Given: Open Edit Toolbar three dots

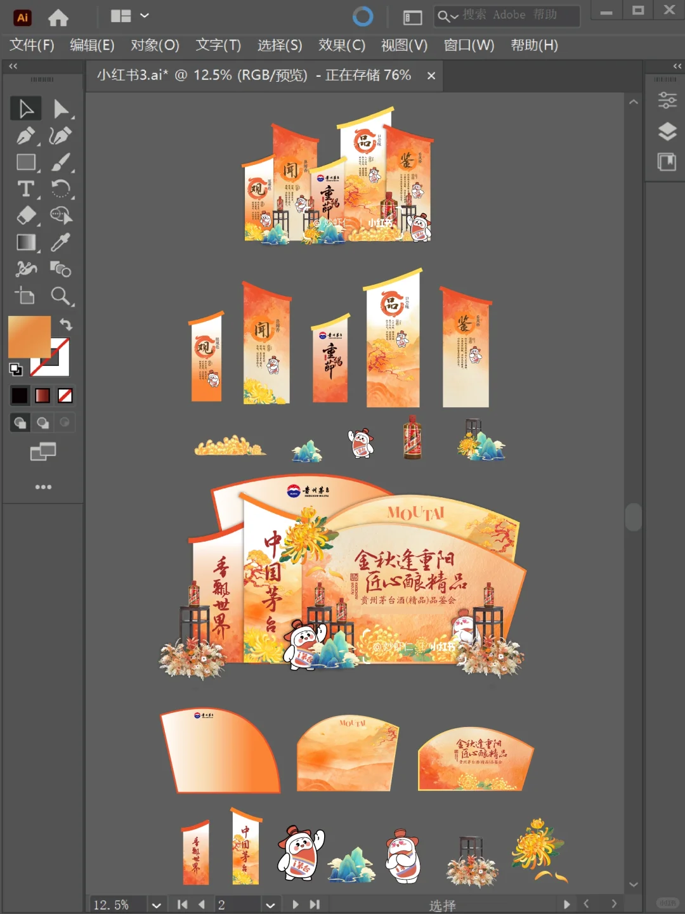Looking at the screenshot, I should 43,487.
